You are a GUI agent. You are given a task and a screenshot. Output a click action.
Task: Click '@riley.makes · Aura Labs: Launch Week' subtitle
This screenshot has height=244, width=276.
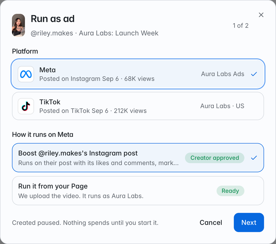[x=94, y=33]
